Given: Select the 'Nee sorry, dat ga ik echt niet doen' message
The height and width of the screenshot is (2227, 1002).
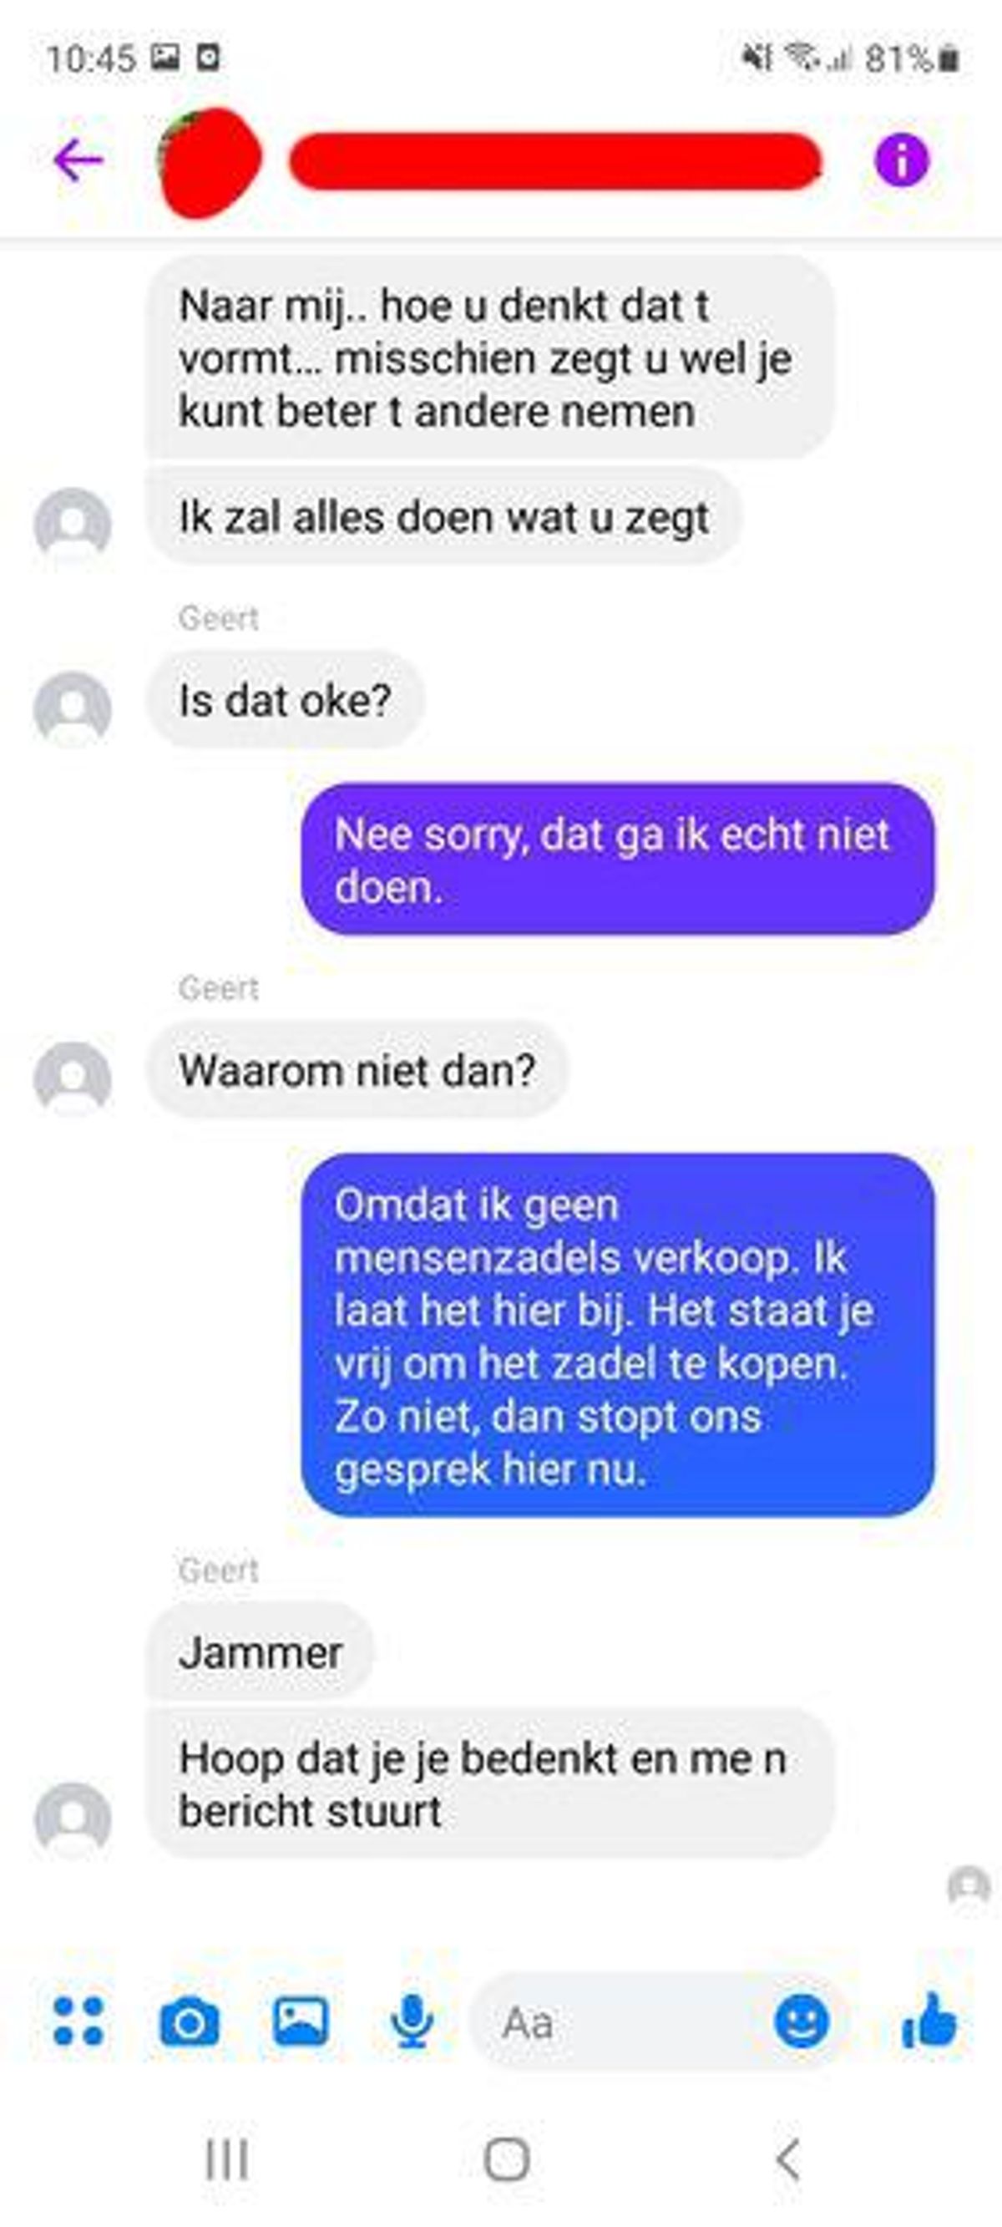Looking at the screenshot, I should pos(617,860).
